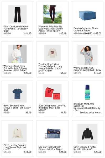The image size is (105, 158).
Task: Open the Wild Fable pullover sweater photo
Action: 18,54
